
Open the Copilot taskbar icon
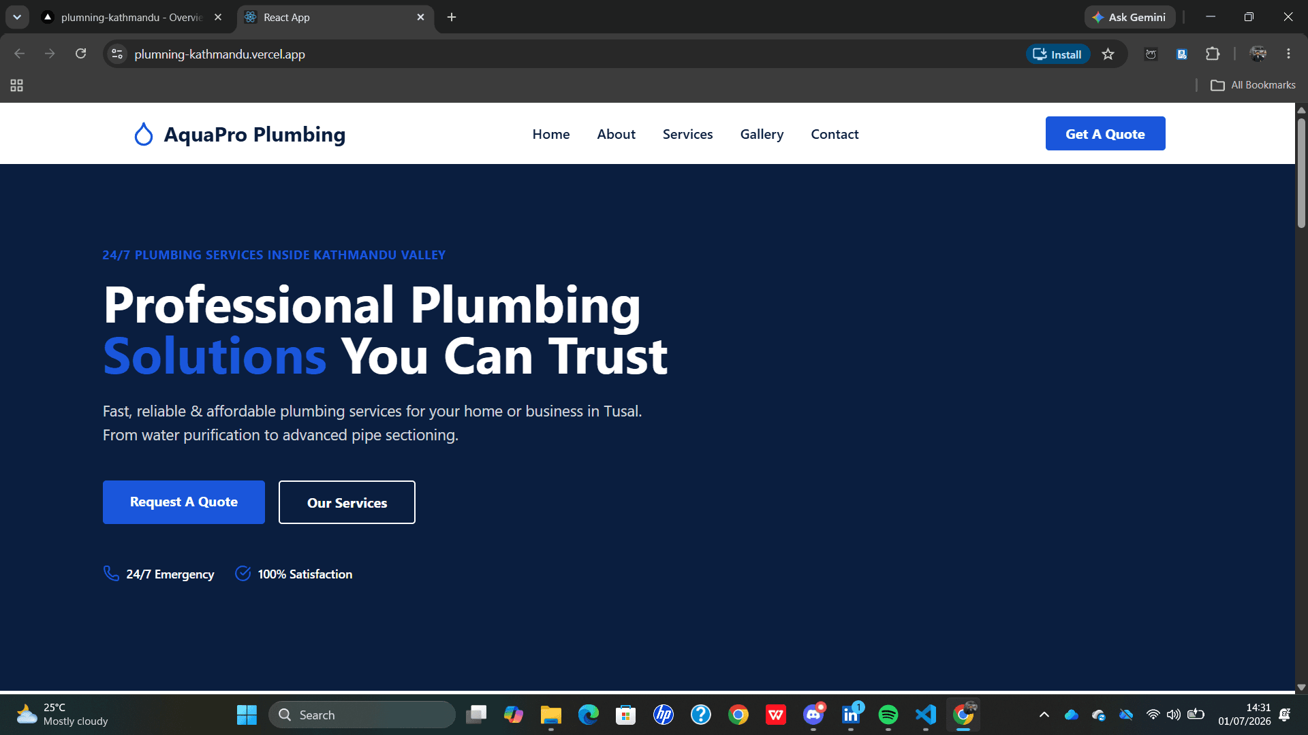click(513, 715)
